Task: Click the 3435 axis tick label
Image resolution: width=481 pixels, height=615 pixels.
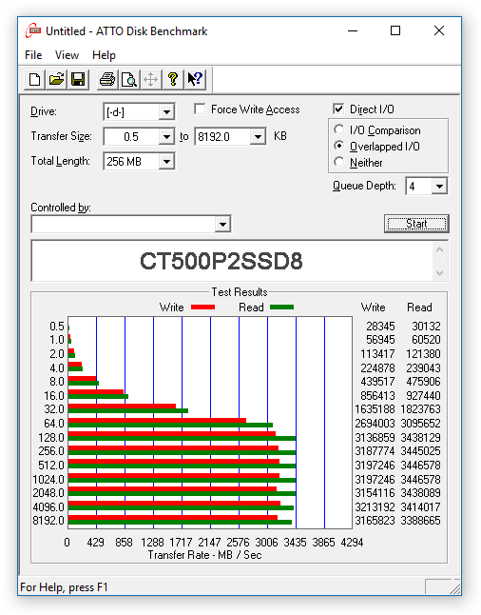Action: 295,543
